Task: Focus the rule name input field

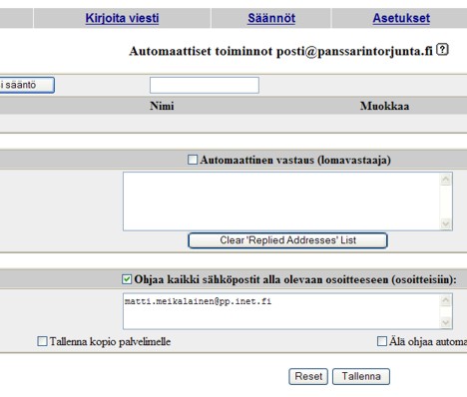Action: pyautogui.click(x=205, y=85)
